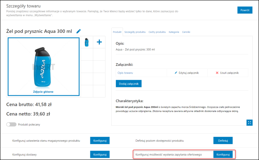The height and width of the screenshot is (160, 259).
Task: Click Definiuj for product availability level
Action: pyautogui.click(x=223, y=141)
